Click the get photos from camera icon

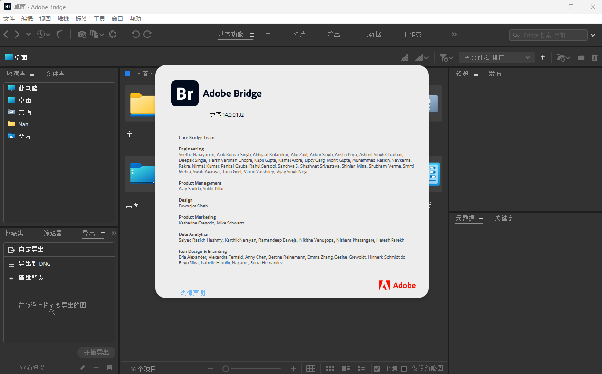coord(82,34)
